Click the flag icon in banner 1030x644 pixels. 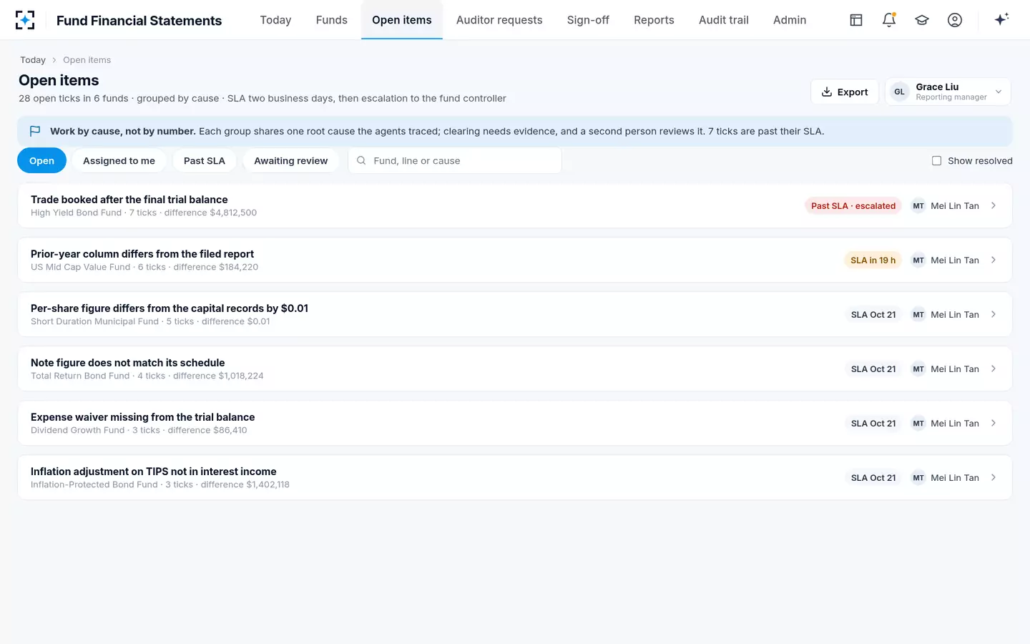35,132
